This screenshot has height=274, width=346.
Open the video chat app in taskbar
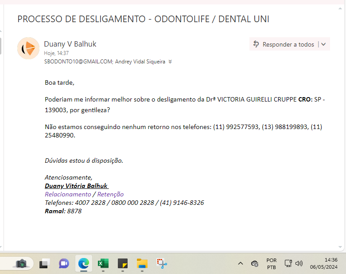(64, 263)
